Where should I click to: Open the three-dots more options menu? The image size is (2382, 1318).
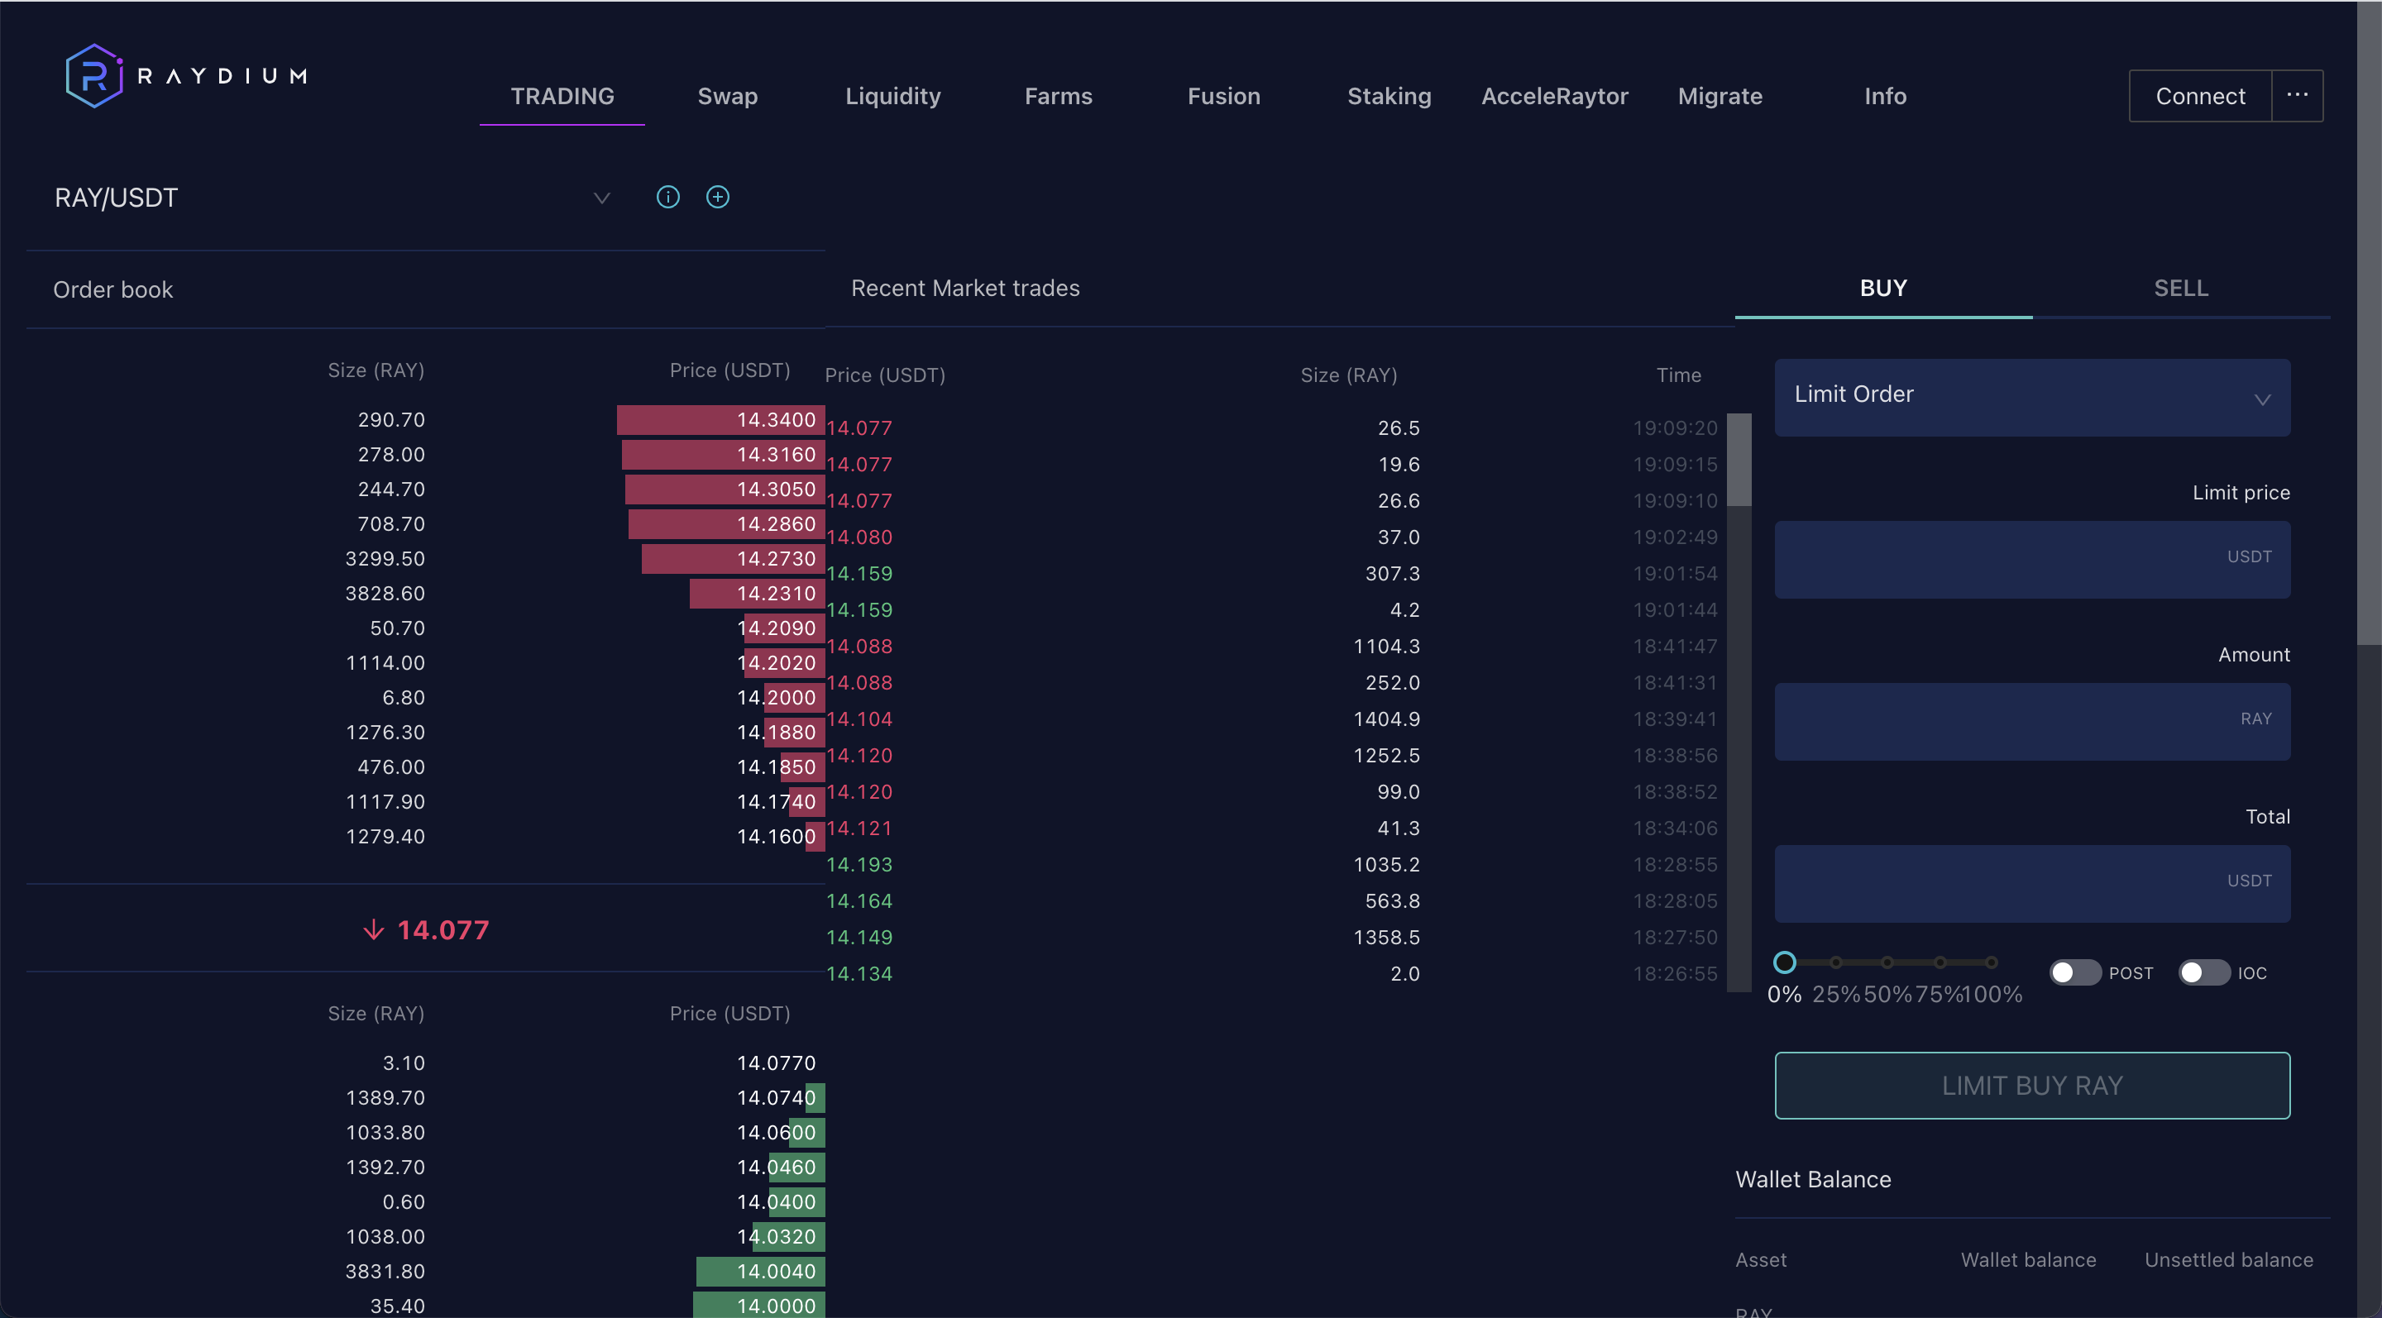pos(2297,95)
